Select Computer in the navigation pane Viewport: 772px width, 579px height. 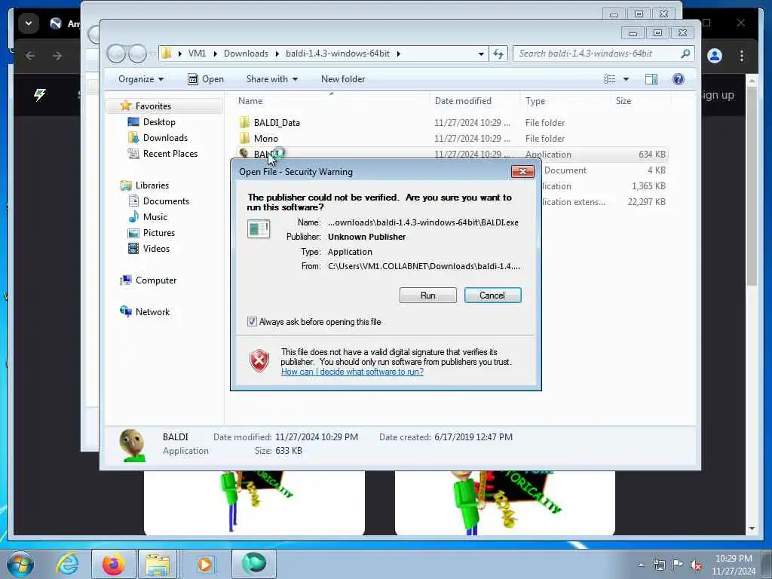[x=155, y=280]
